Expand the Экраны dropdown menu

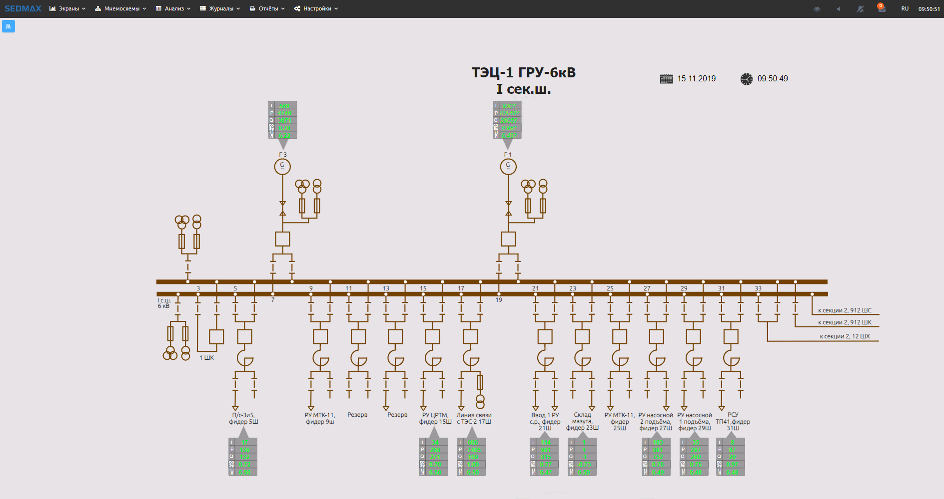click(67, 8)
